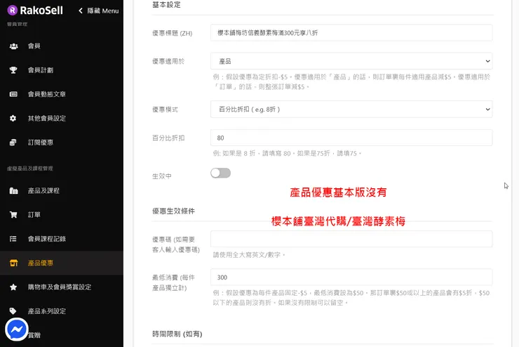This screenshot has width=519, height=347.
Task: Open 購物車及會員獎賞設定 menu item
Action: [62, 287]
